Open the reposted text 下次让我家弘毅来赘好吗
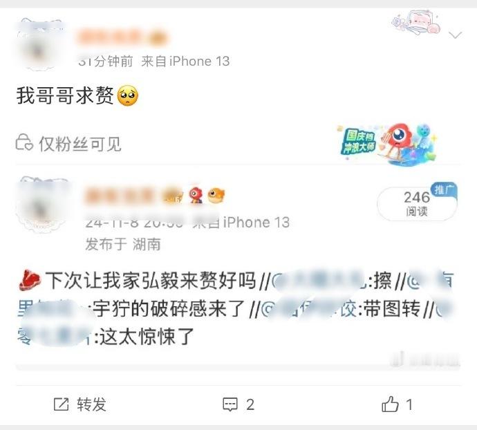Image resolution: width=477 pixels, height=430 pixels. click(150, 280)
